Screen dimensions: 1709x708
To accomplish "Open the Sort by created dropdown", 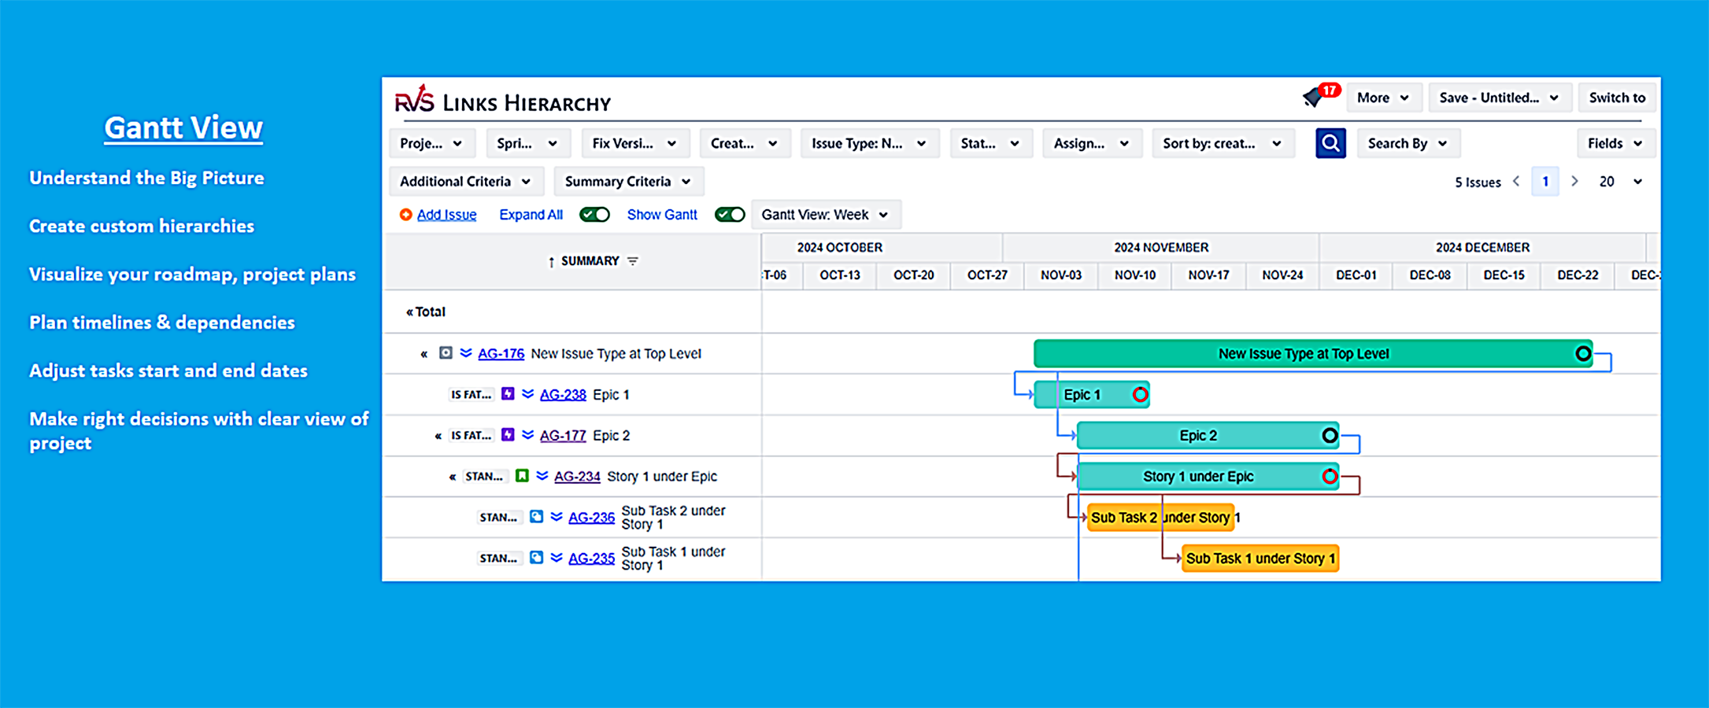I will click(x=1223, y=143).
